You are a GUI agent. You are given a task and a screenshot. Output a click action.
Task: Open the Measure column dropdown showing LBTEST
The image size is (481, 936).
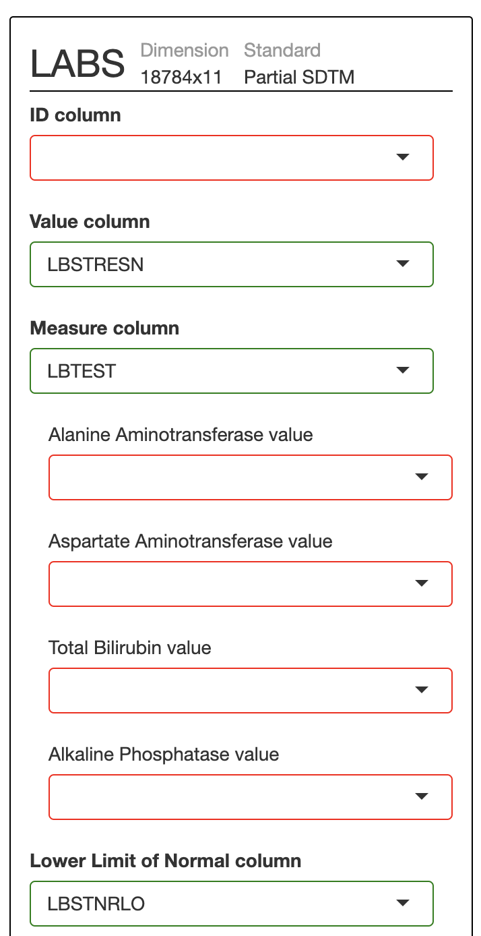[x=232, y=371]
